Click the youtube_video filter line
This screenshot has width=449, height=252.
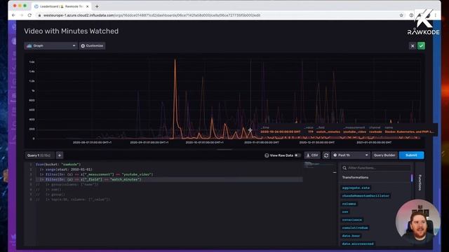[96, 174]
